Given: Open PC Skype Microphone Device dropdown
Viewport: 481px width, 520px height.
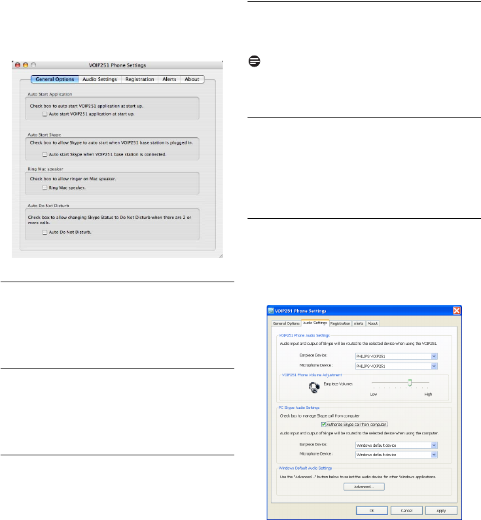Looking at the screenshot, I should tap(397, 455).
